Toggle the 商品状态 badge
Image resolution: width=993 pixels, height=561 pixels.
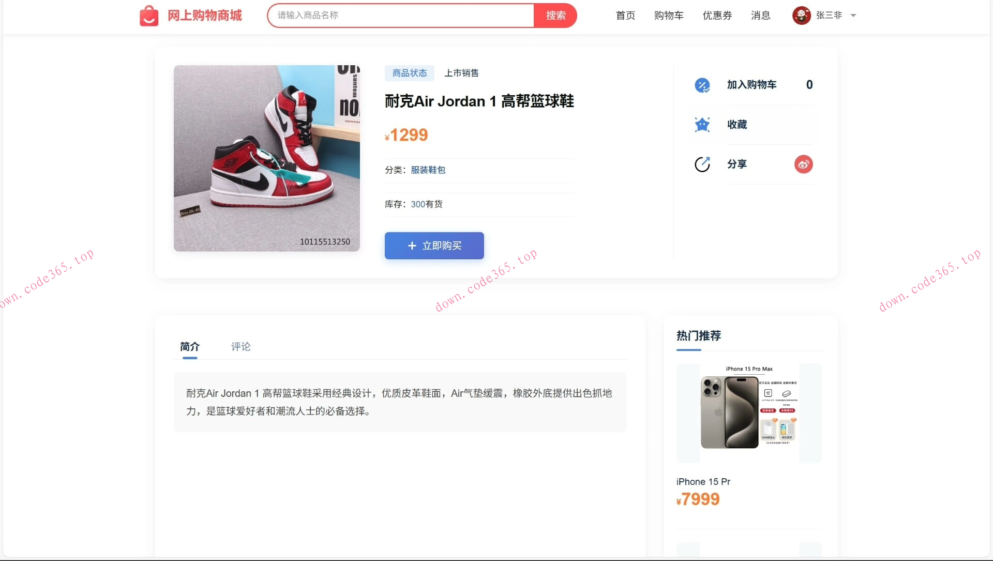(x=409, y=73)
